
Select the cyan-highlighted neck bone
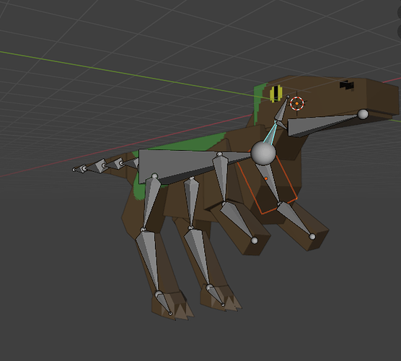point(270,132)
